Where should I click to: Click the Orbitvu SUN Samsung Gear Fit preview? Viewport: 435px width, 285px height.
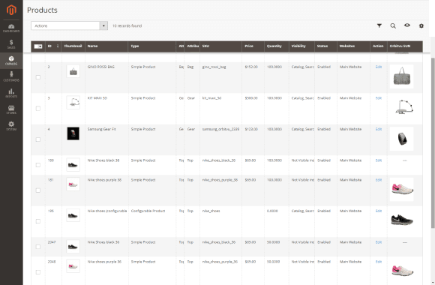[x=402, y=139]
